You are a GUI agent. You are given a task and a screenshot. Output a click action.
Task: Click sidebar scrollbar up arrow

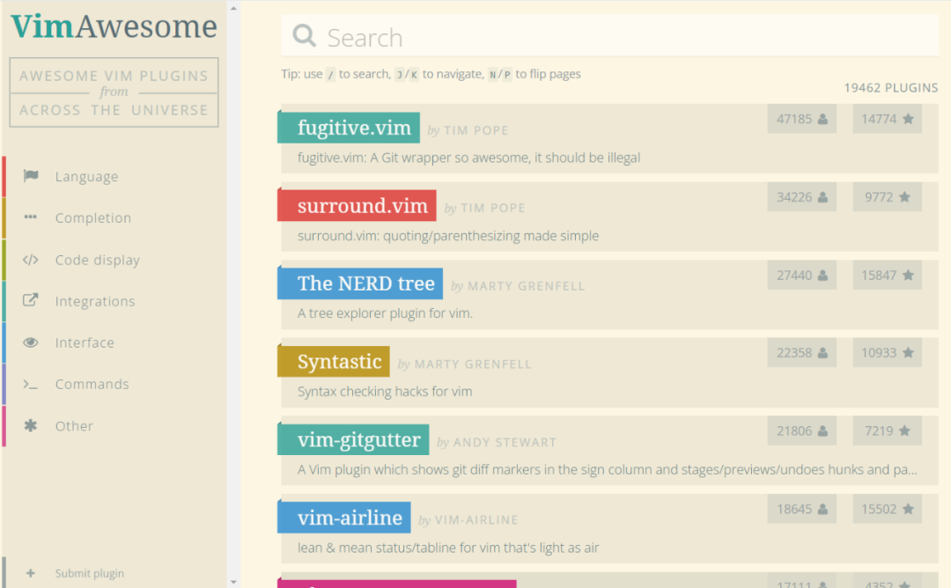click(x=233, y=7)
